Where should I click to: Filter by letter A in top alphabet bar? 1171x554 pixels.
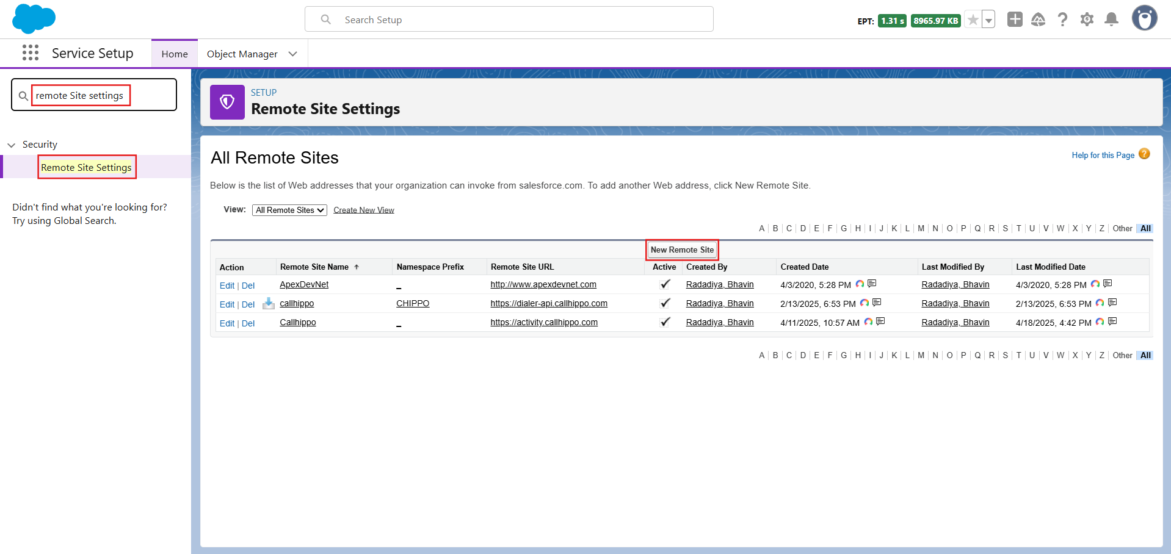(761, 228)
